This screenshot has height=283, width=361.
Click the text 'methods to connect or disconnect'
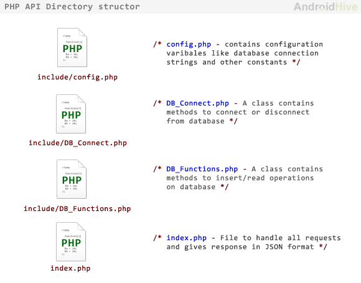point(238,112)
